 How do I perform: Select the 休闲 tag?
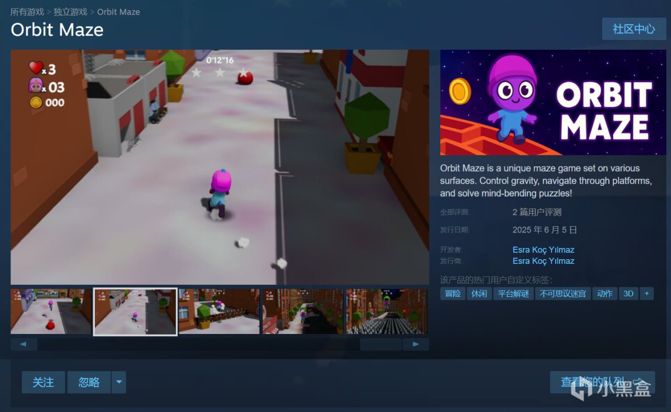pyautogui.click(x=479, y=294)
